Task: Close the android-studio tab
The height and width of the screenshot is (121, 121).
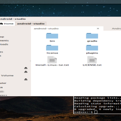Action: [x=98, y=28]
